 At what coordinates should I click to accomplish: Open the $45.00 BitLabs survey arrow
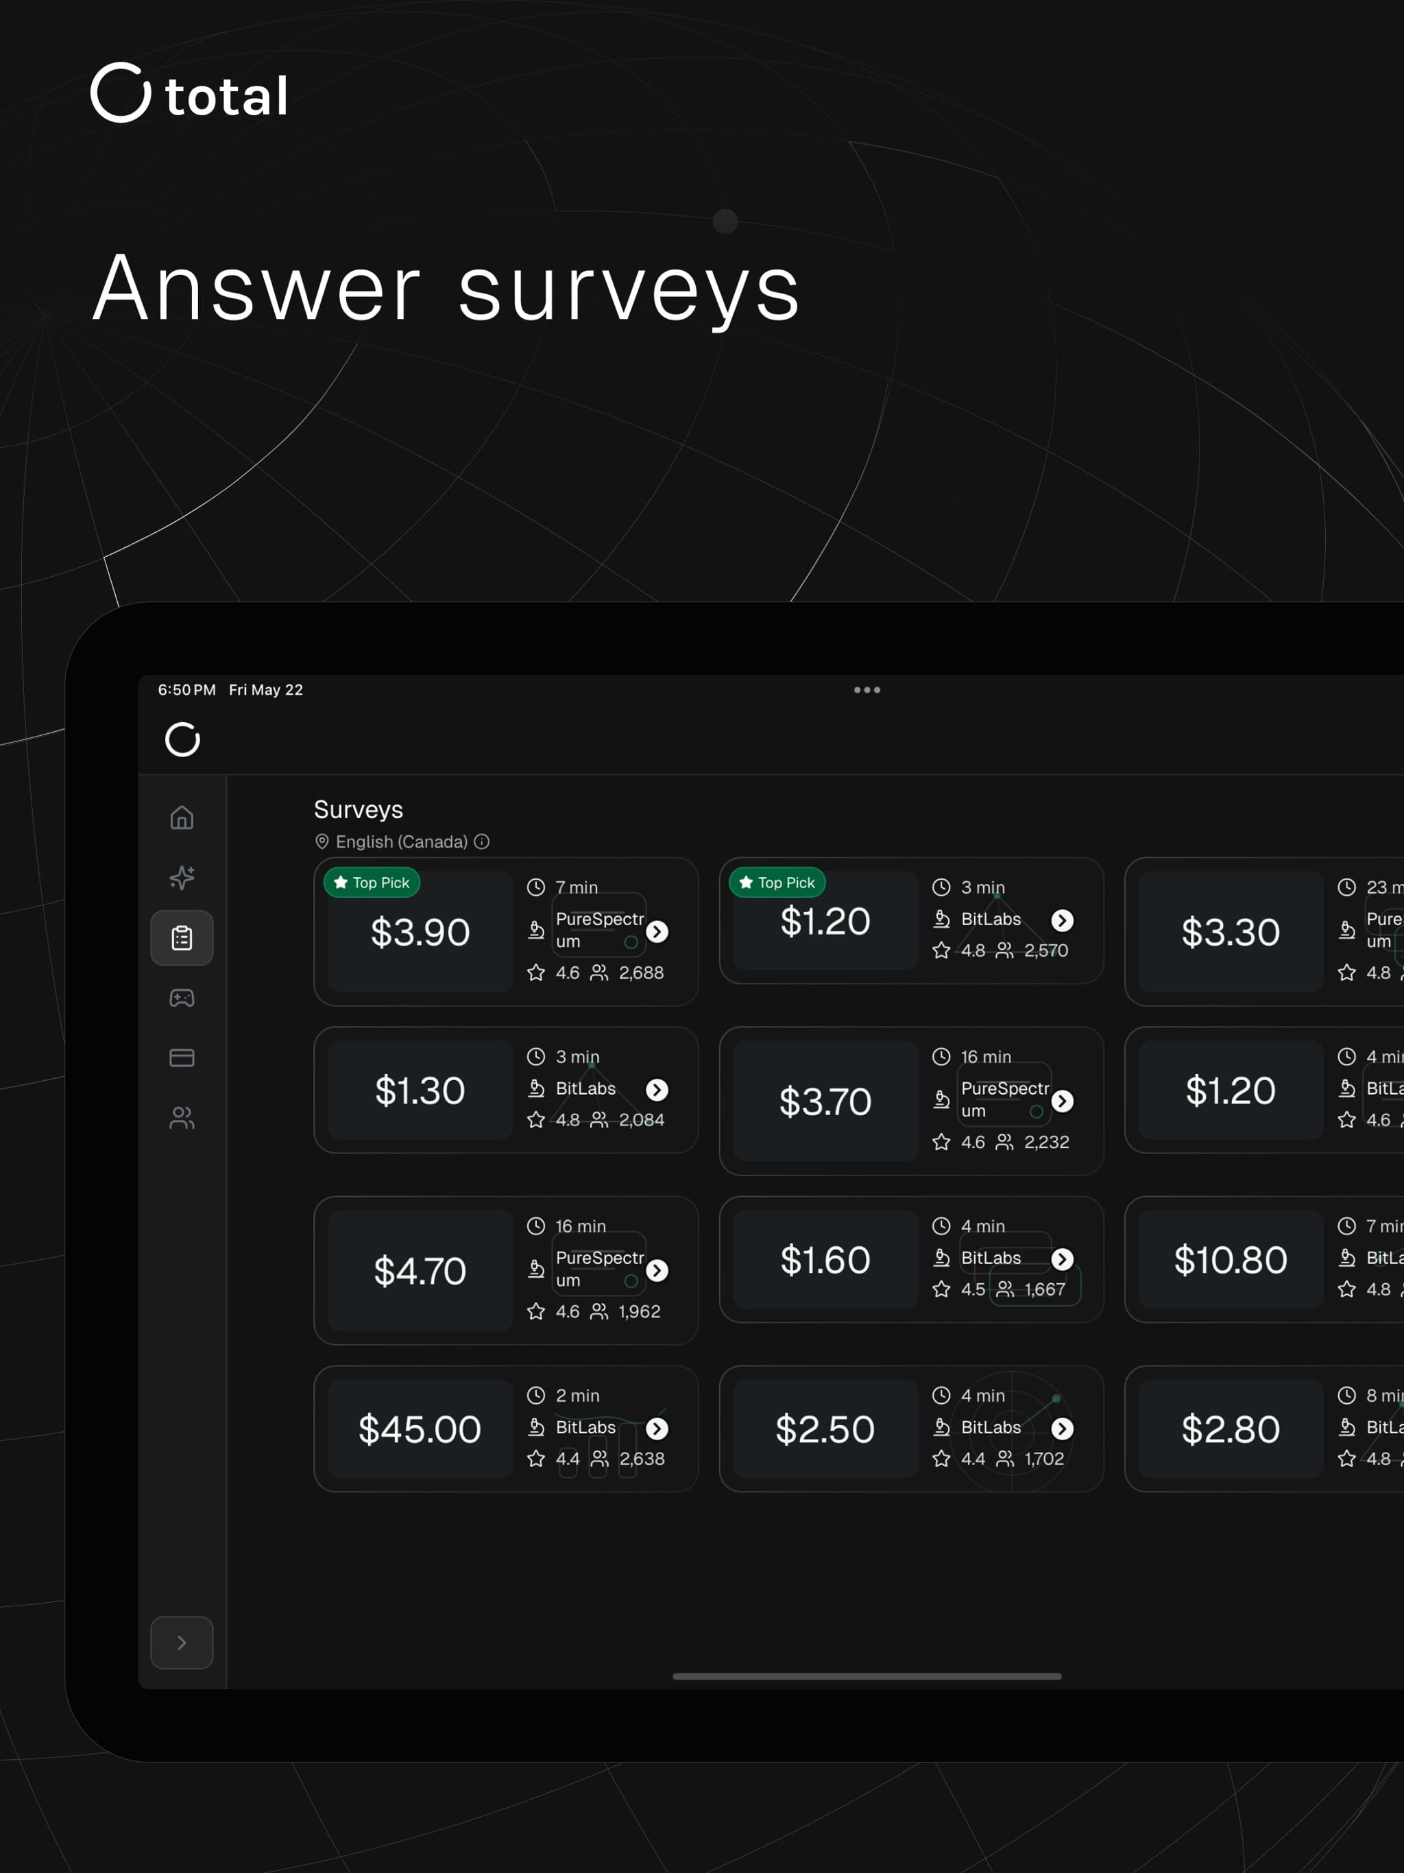[x=657, y=1429]
